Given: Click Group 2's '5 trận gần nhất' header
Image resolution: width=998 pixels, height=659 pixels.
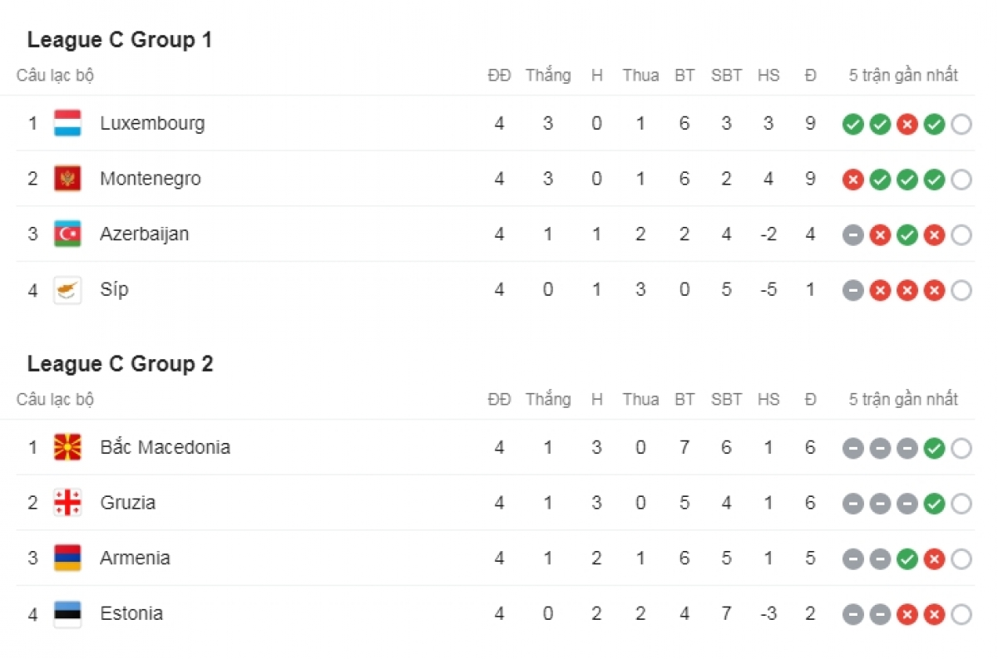Looking at the screenshot, I should coord(903,400).
